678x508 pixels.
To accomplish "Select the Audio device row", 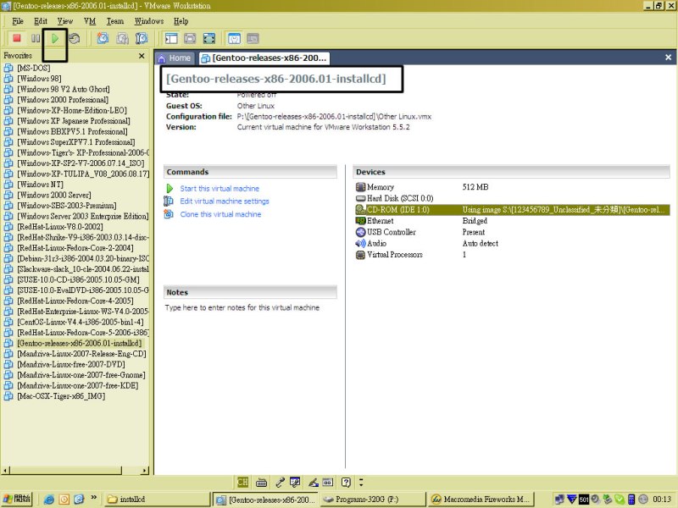I will (512, 243).
